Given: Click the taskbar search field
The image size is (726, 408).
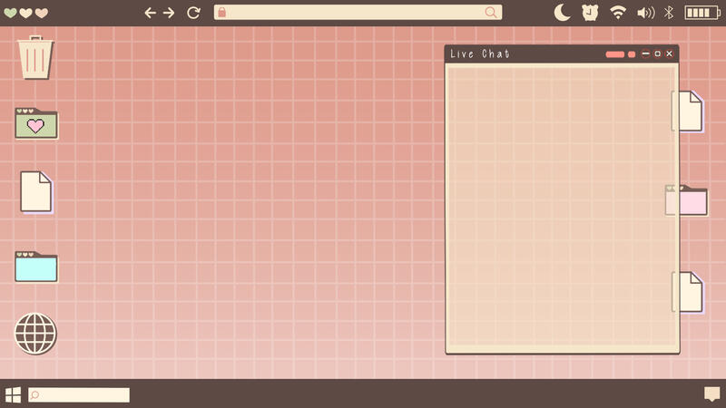Looking at the screenshot, I should click(x=79, y=395).
